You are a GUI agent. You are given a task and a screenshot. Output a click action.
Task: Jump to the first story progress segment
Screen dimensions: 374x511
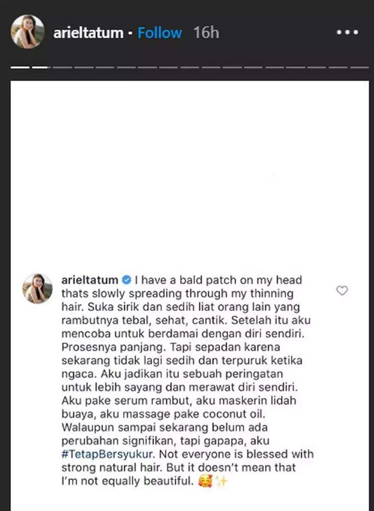click(x=20, y=68)
